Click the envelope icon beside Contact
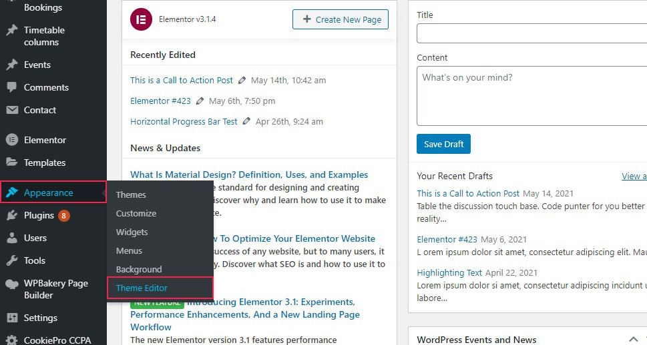647x345 pixels. tap(12, 110)
